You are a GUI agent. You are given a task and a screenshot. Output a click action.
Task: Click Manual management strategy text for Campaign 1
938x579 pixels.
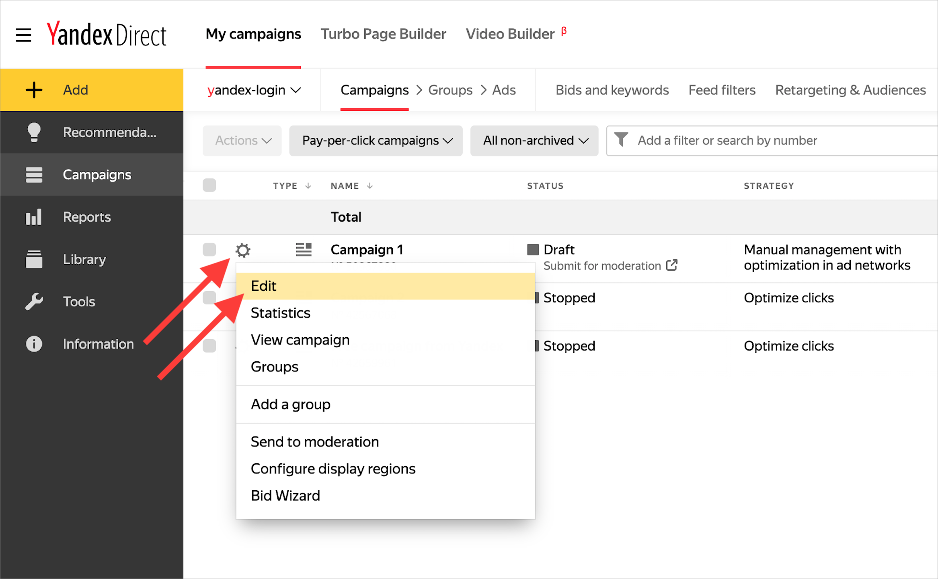pos(827,257)
